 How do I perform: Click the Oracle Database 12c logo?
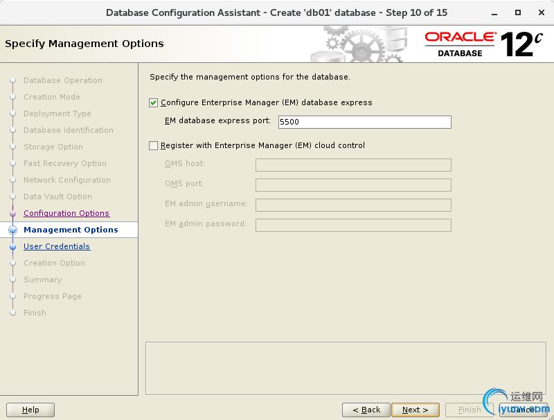[483, 44]
